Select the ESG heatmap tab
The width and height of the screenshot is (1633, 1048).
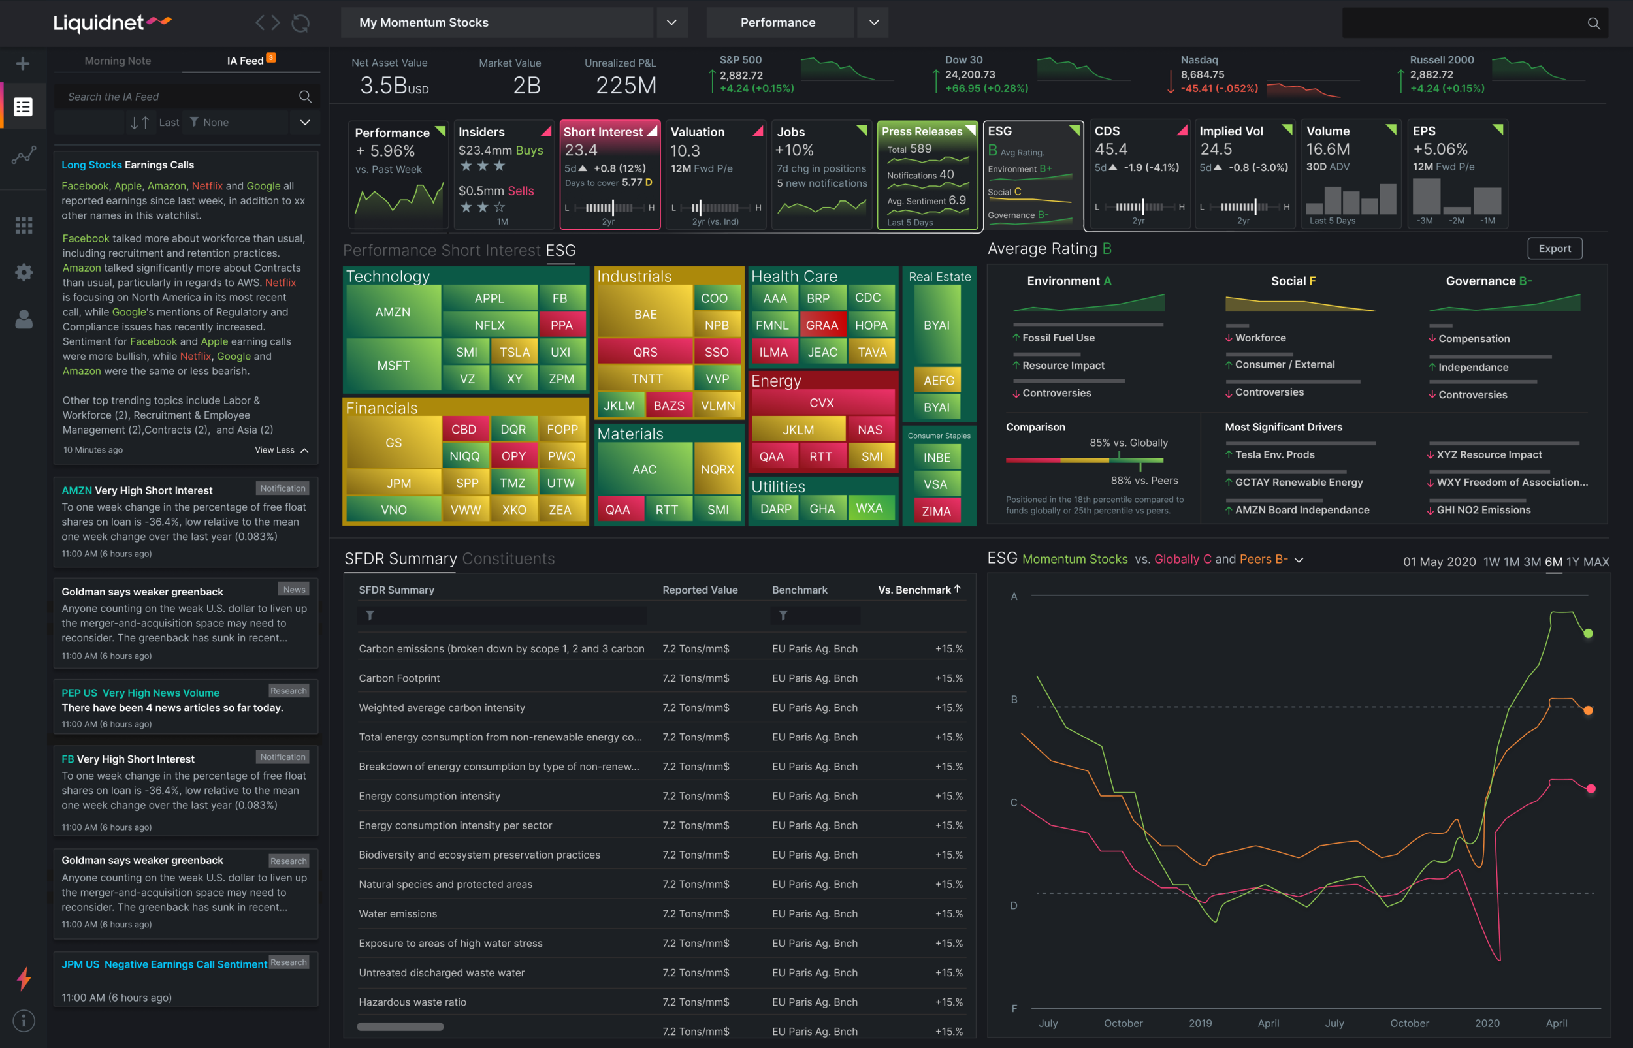(561, 251)
